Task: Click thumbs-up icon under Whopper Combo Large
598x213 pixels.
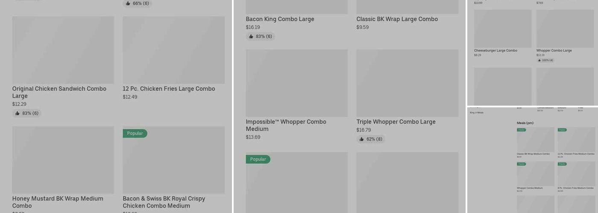Action: pyautogui.click(x=539, y=60)
